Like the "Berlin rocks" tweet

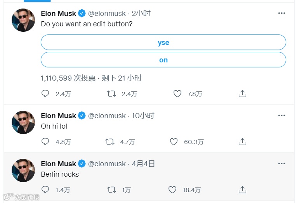point(172,190)
